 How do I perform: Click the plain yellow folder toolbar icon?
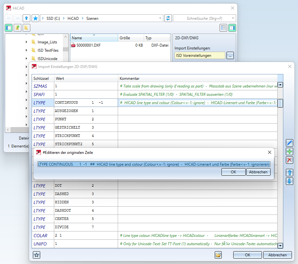26,28
